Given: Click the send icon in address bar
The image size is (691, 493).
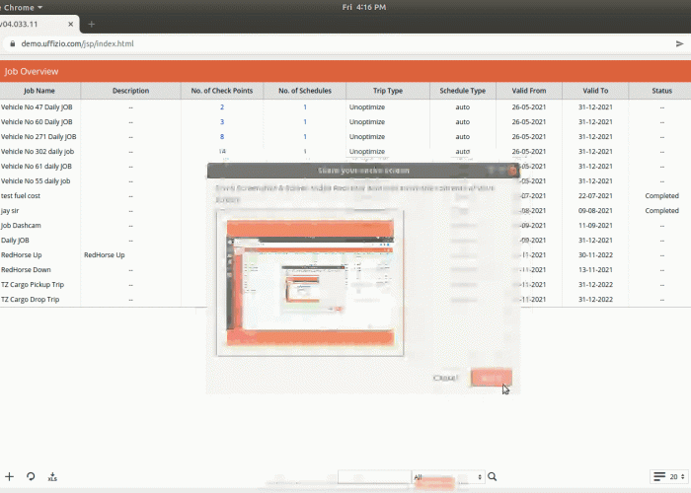Looking at the screenshot, I should pyautogui.click(x=679, y=44).
